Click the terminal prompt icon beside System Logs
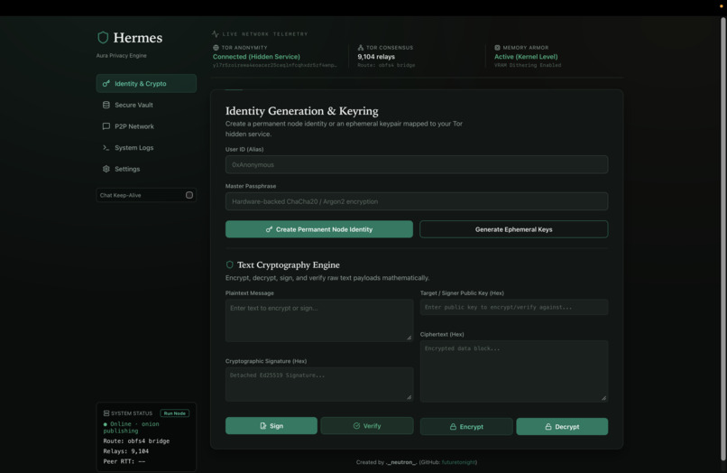This screenshot has height=473, width=727. pos(106,148)
